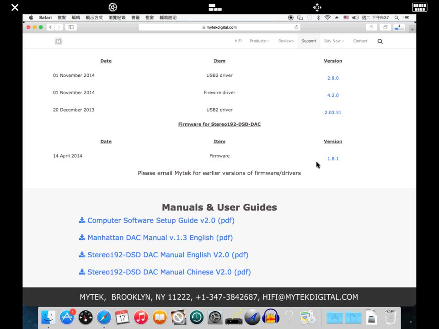Tap the special keys layout icon in the top bar
439x329 pixels.
pos(215,7)
